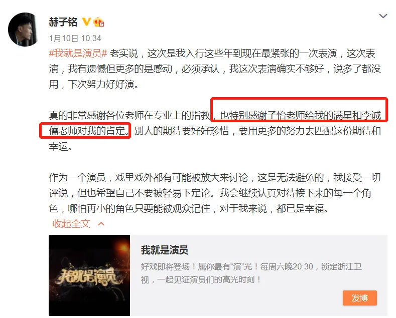
Task: Open the 我就是演员 topic card title
Action: pos(165,250)
